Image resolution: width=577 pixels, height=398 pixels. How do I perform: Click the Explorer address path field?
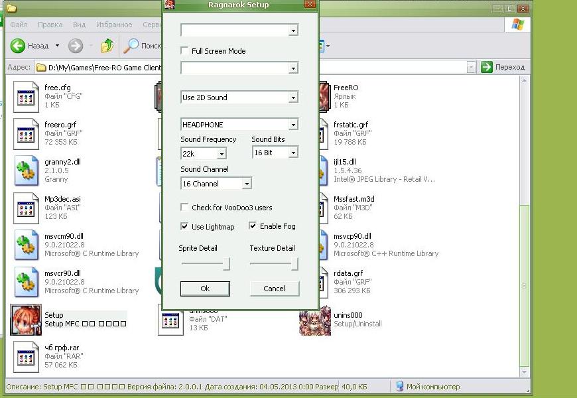(255, 68)
